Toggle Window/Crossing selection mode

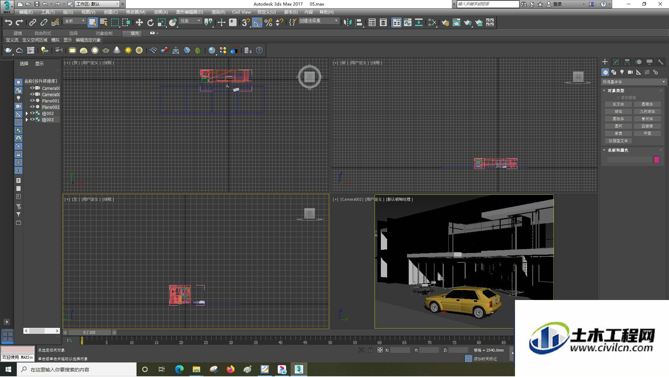pos(126,23)
